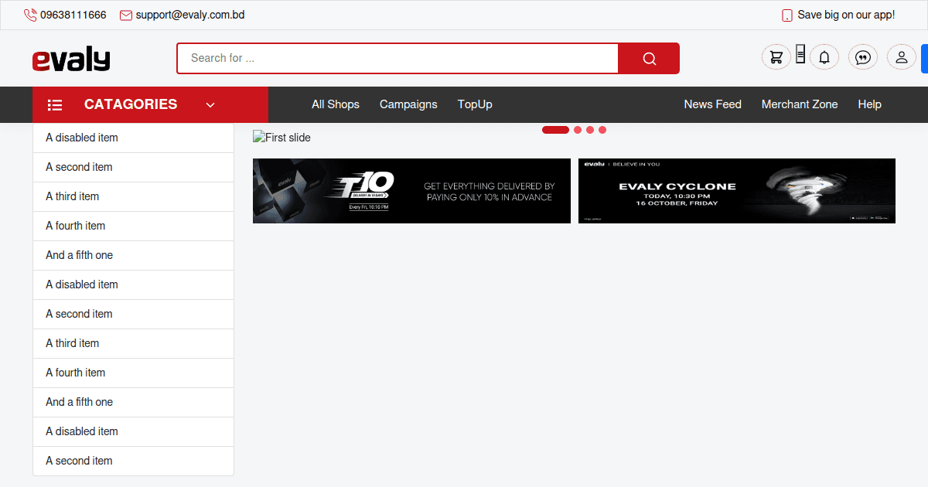
Task: Click the "Save big on our app!" link
Action: [x=845, y=15]
